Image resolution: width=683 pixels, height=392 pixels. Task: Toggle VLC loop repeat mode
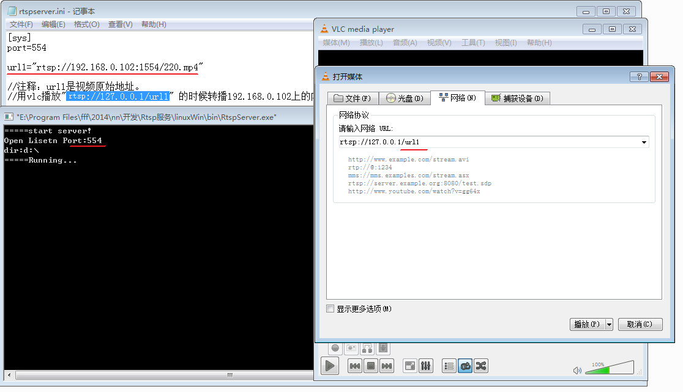tap(465, 366)
